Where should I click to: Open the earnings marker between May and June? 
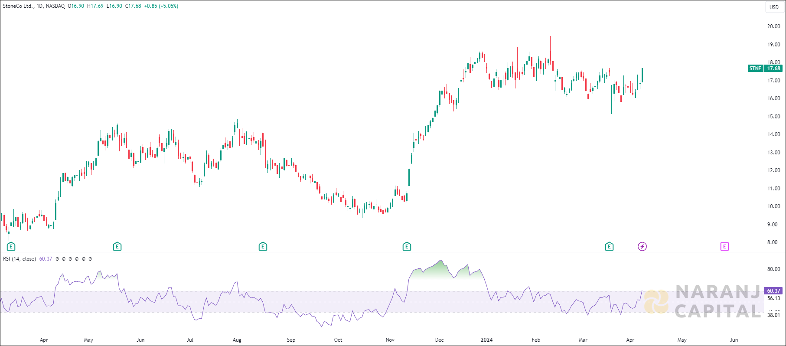tap(117, 247)
